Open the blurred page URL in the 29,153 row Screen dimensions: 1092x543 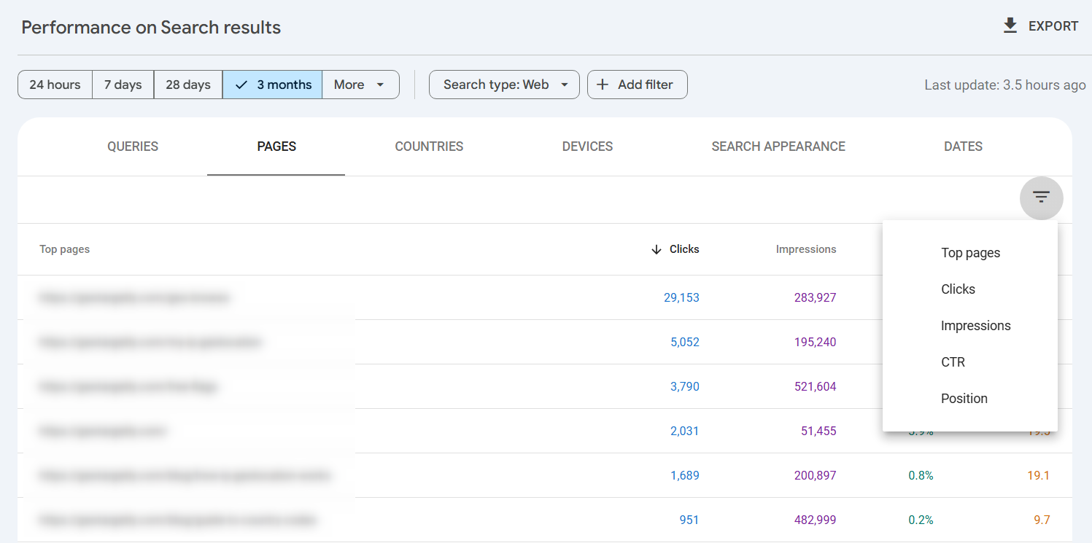click(135, 297)
